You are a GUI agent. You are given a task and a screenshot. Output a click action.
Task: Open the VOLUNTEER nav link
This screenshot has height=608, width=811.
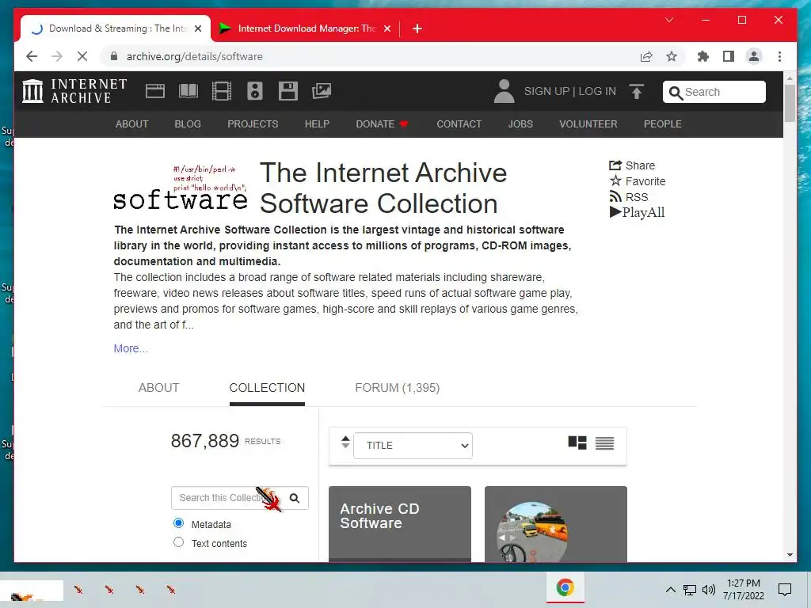tap(588, 124)
